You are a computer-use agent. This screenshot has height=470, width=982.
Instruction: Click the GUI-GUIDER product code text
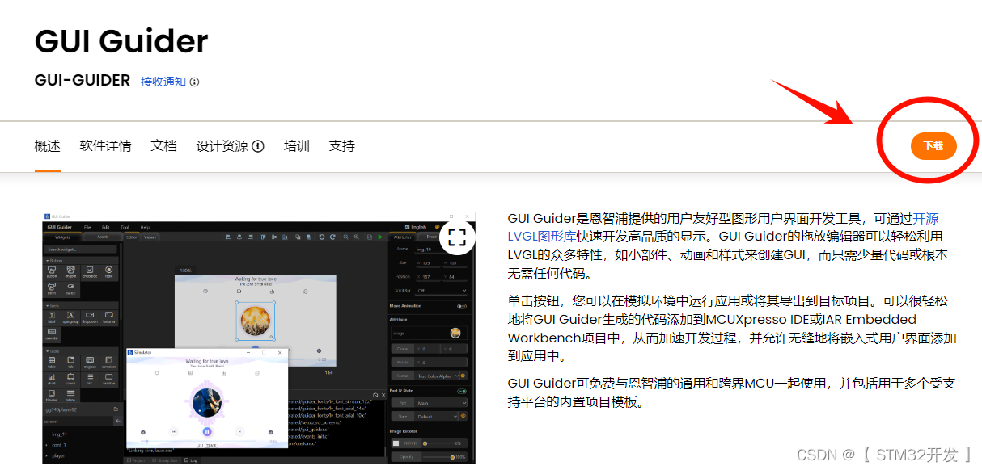[83, 81]
